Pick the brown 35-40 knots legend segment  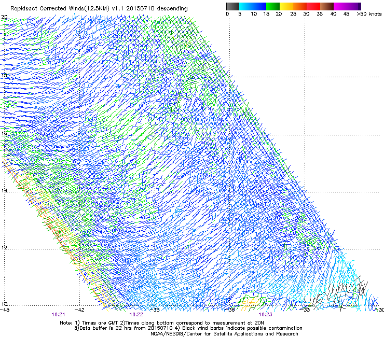327,6
